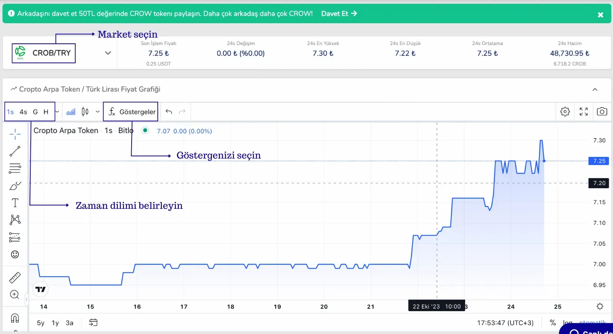Collapse the price chart panel
The height and width of the screenshot is (334, 613).
click(x=595, y=89)
